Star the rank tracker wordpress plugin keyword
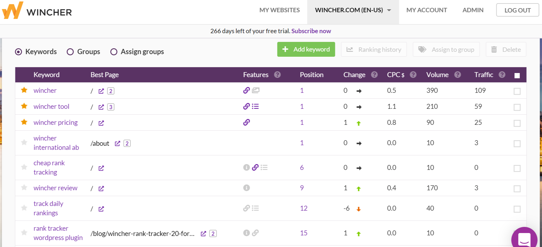This screenshot has height=247, width=542. [24, 233]
